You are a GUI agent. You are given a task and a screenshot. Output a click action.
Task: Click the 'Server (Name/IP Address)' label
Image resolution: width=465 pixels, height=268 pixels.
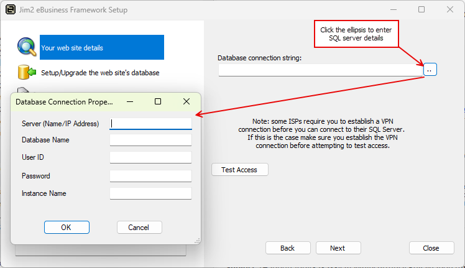tap(60, 124)
